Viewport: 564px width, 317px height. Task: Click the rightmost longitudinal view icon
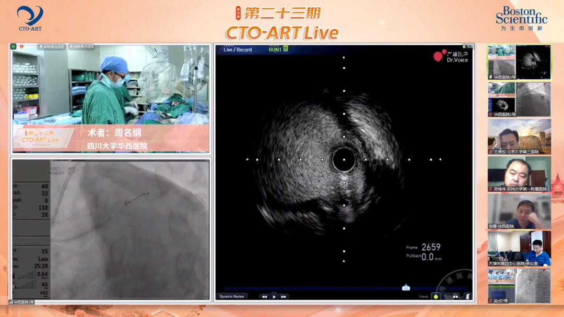[468, 297]
